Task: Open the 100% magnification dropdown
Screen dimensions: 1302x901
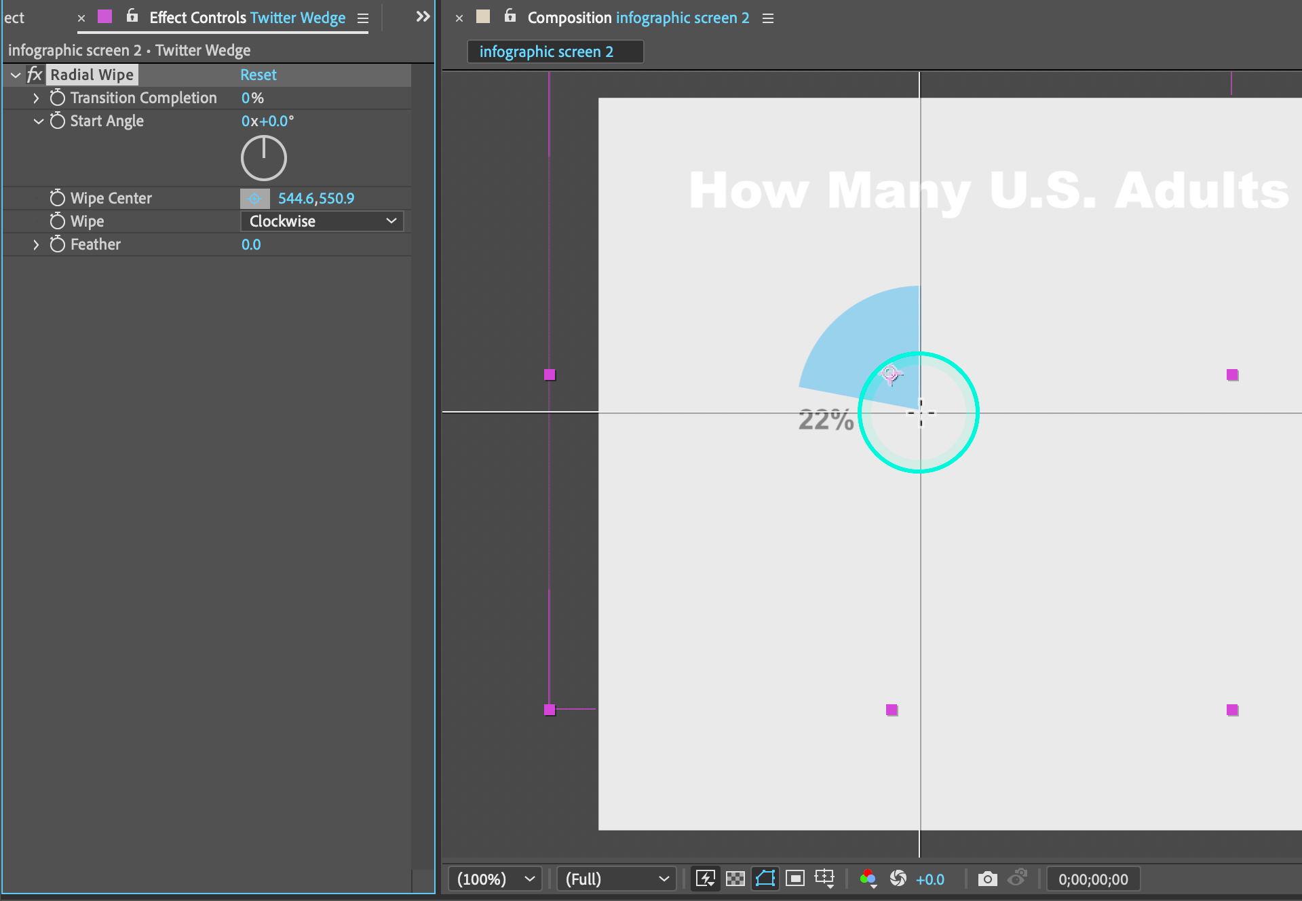Action: coord(495,879)
